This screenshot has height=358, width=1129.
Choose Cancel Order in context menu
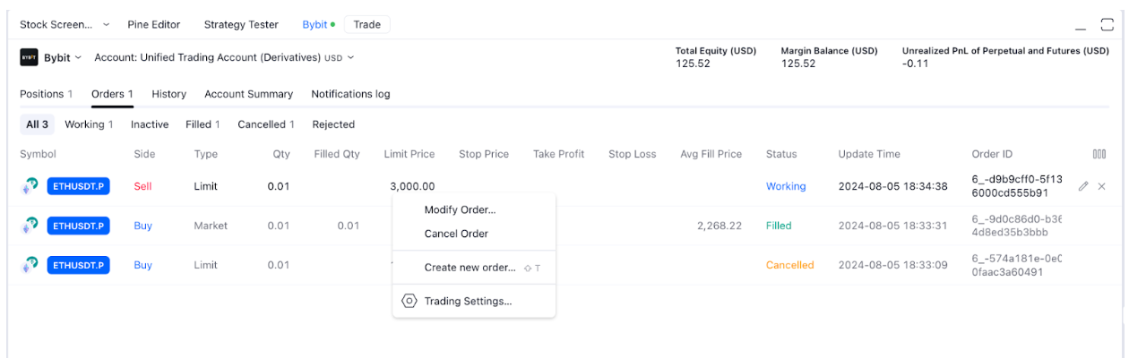click(456, 234)
